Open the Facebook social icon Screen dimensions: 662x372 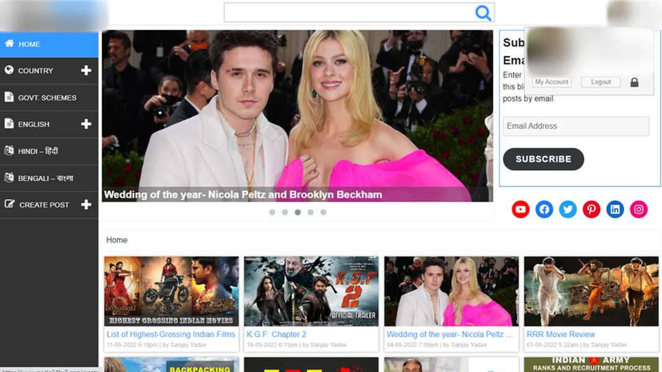tap(544, 209)
